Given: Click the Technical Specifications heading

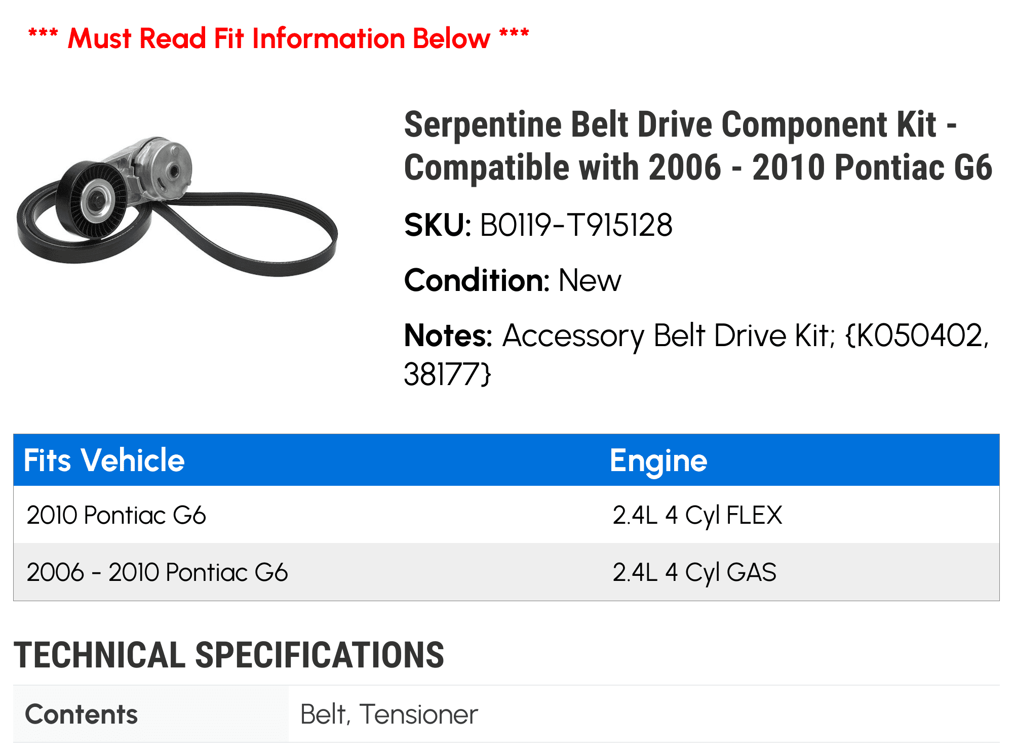Looking at the screenshot, I should click(x=229, y=655).
